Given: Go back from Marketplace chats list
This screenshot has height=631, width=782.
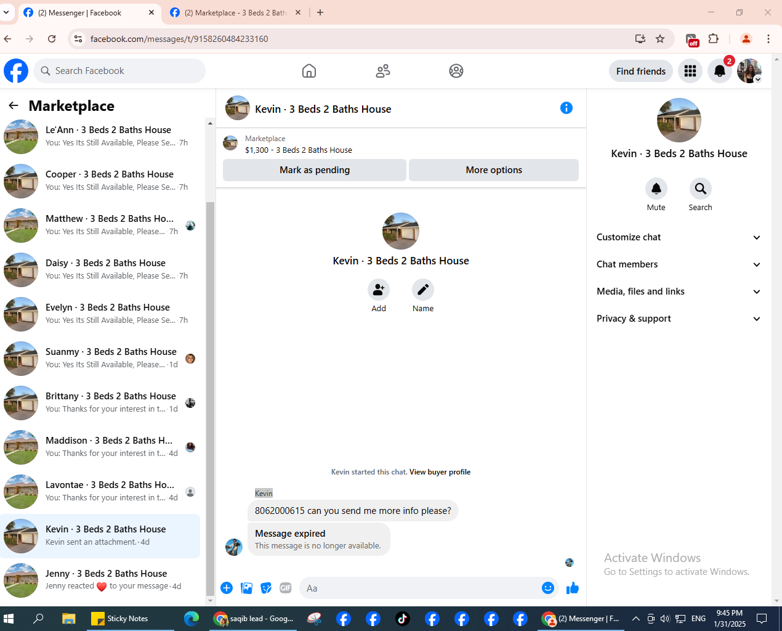Looking at the screenshot, I should [14, 106].
